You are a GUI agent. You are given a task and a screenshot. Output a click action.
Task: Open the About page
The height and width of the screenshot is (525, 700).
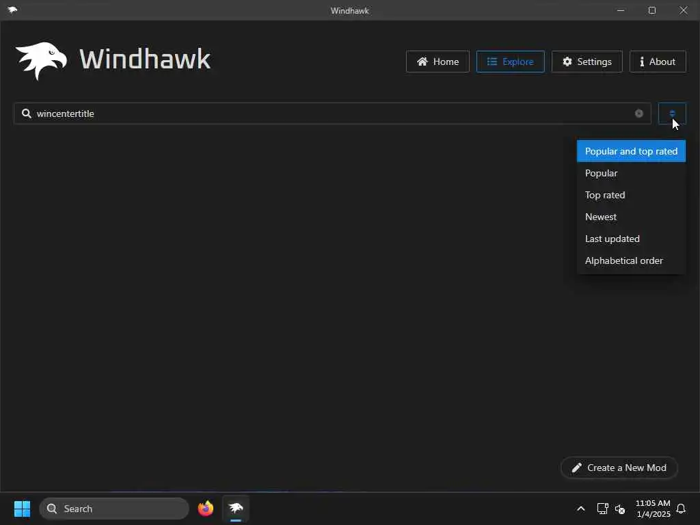(658, 62)
